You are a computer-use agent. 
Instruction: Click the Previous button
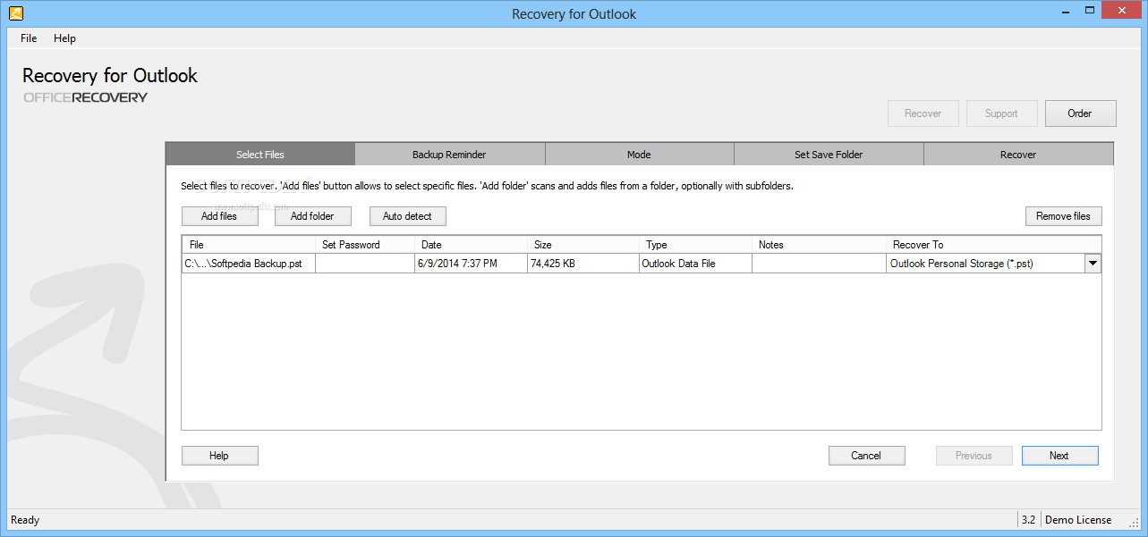point(974,456)
